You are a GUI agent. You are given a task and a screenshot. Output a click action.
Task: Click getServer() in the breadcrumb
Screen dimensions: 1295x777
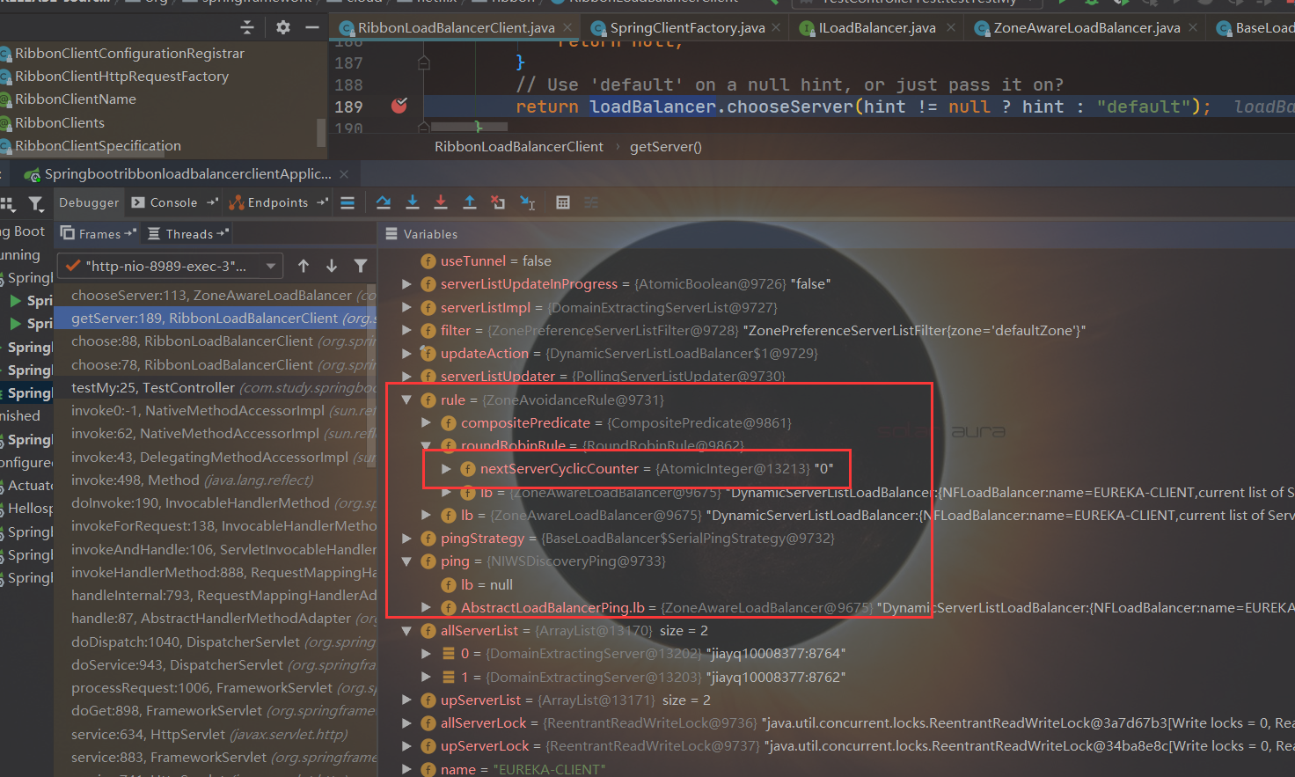point(666,147)
